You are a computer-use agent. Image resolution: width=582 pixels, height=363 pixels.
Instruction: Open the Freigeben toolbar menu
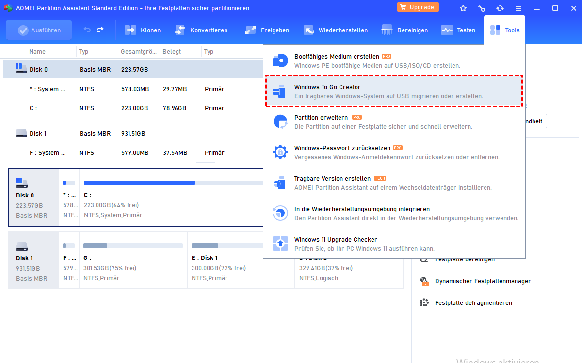click(x=267, y=30)
